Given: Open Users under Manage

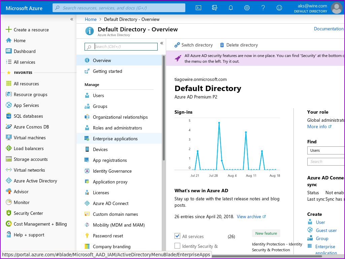Looking at the screenshot, I should pyautogui.click(x=119, y=95).
